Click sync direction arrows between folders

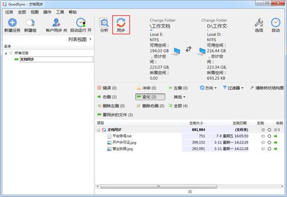[x=189, y=49]
